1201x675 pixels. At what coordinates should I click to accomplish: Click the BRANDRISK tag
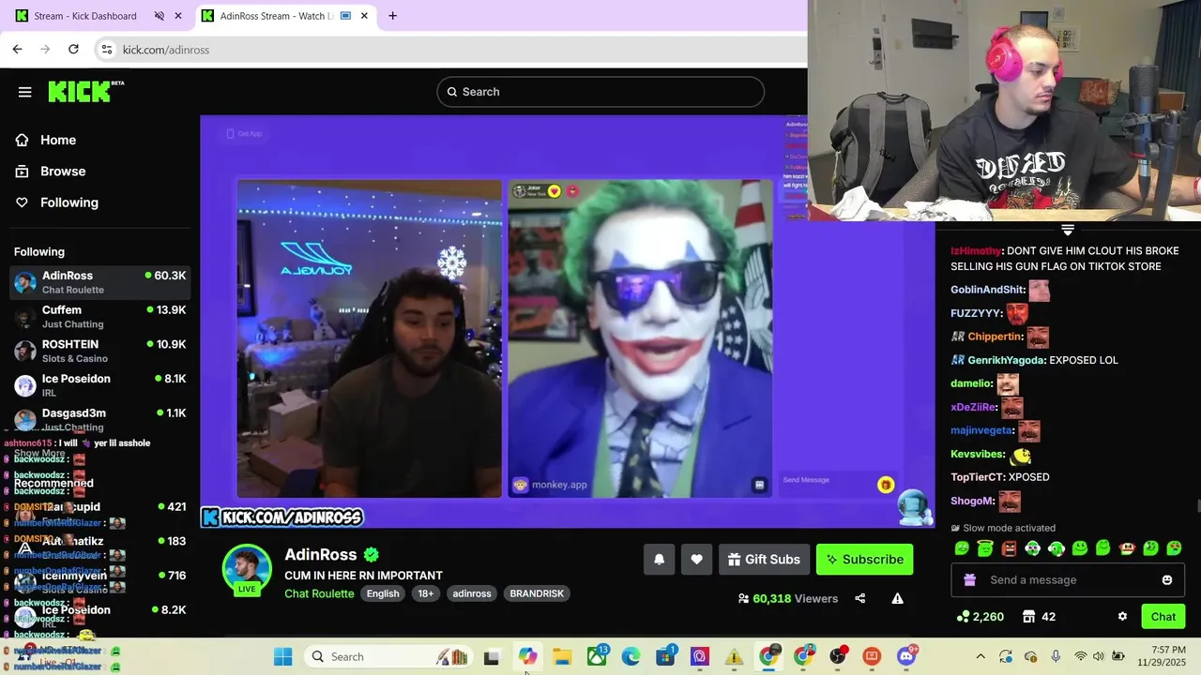coord(537,593)
